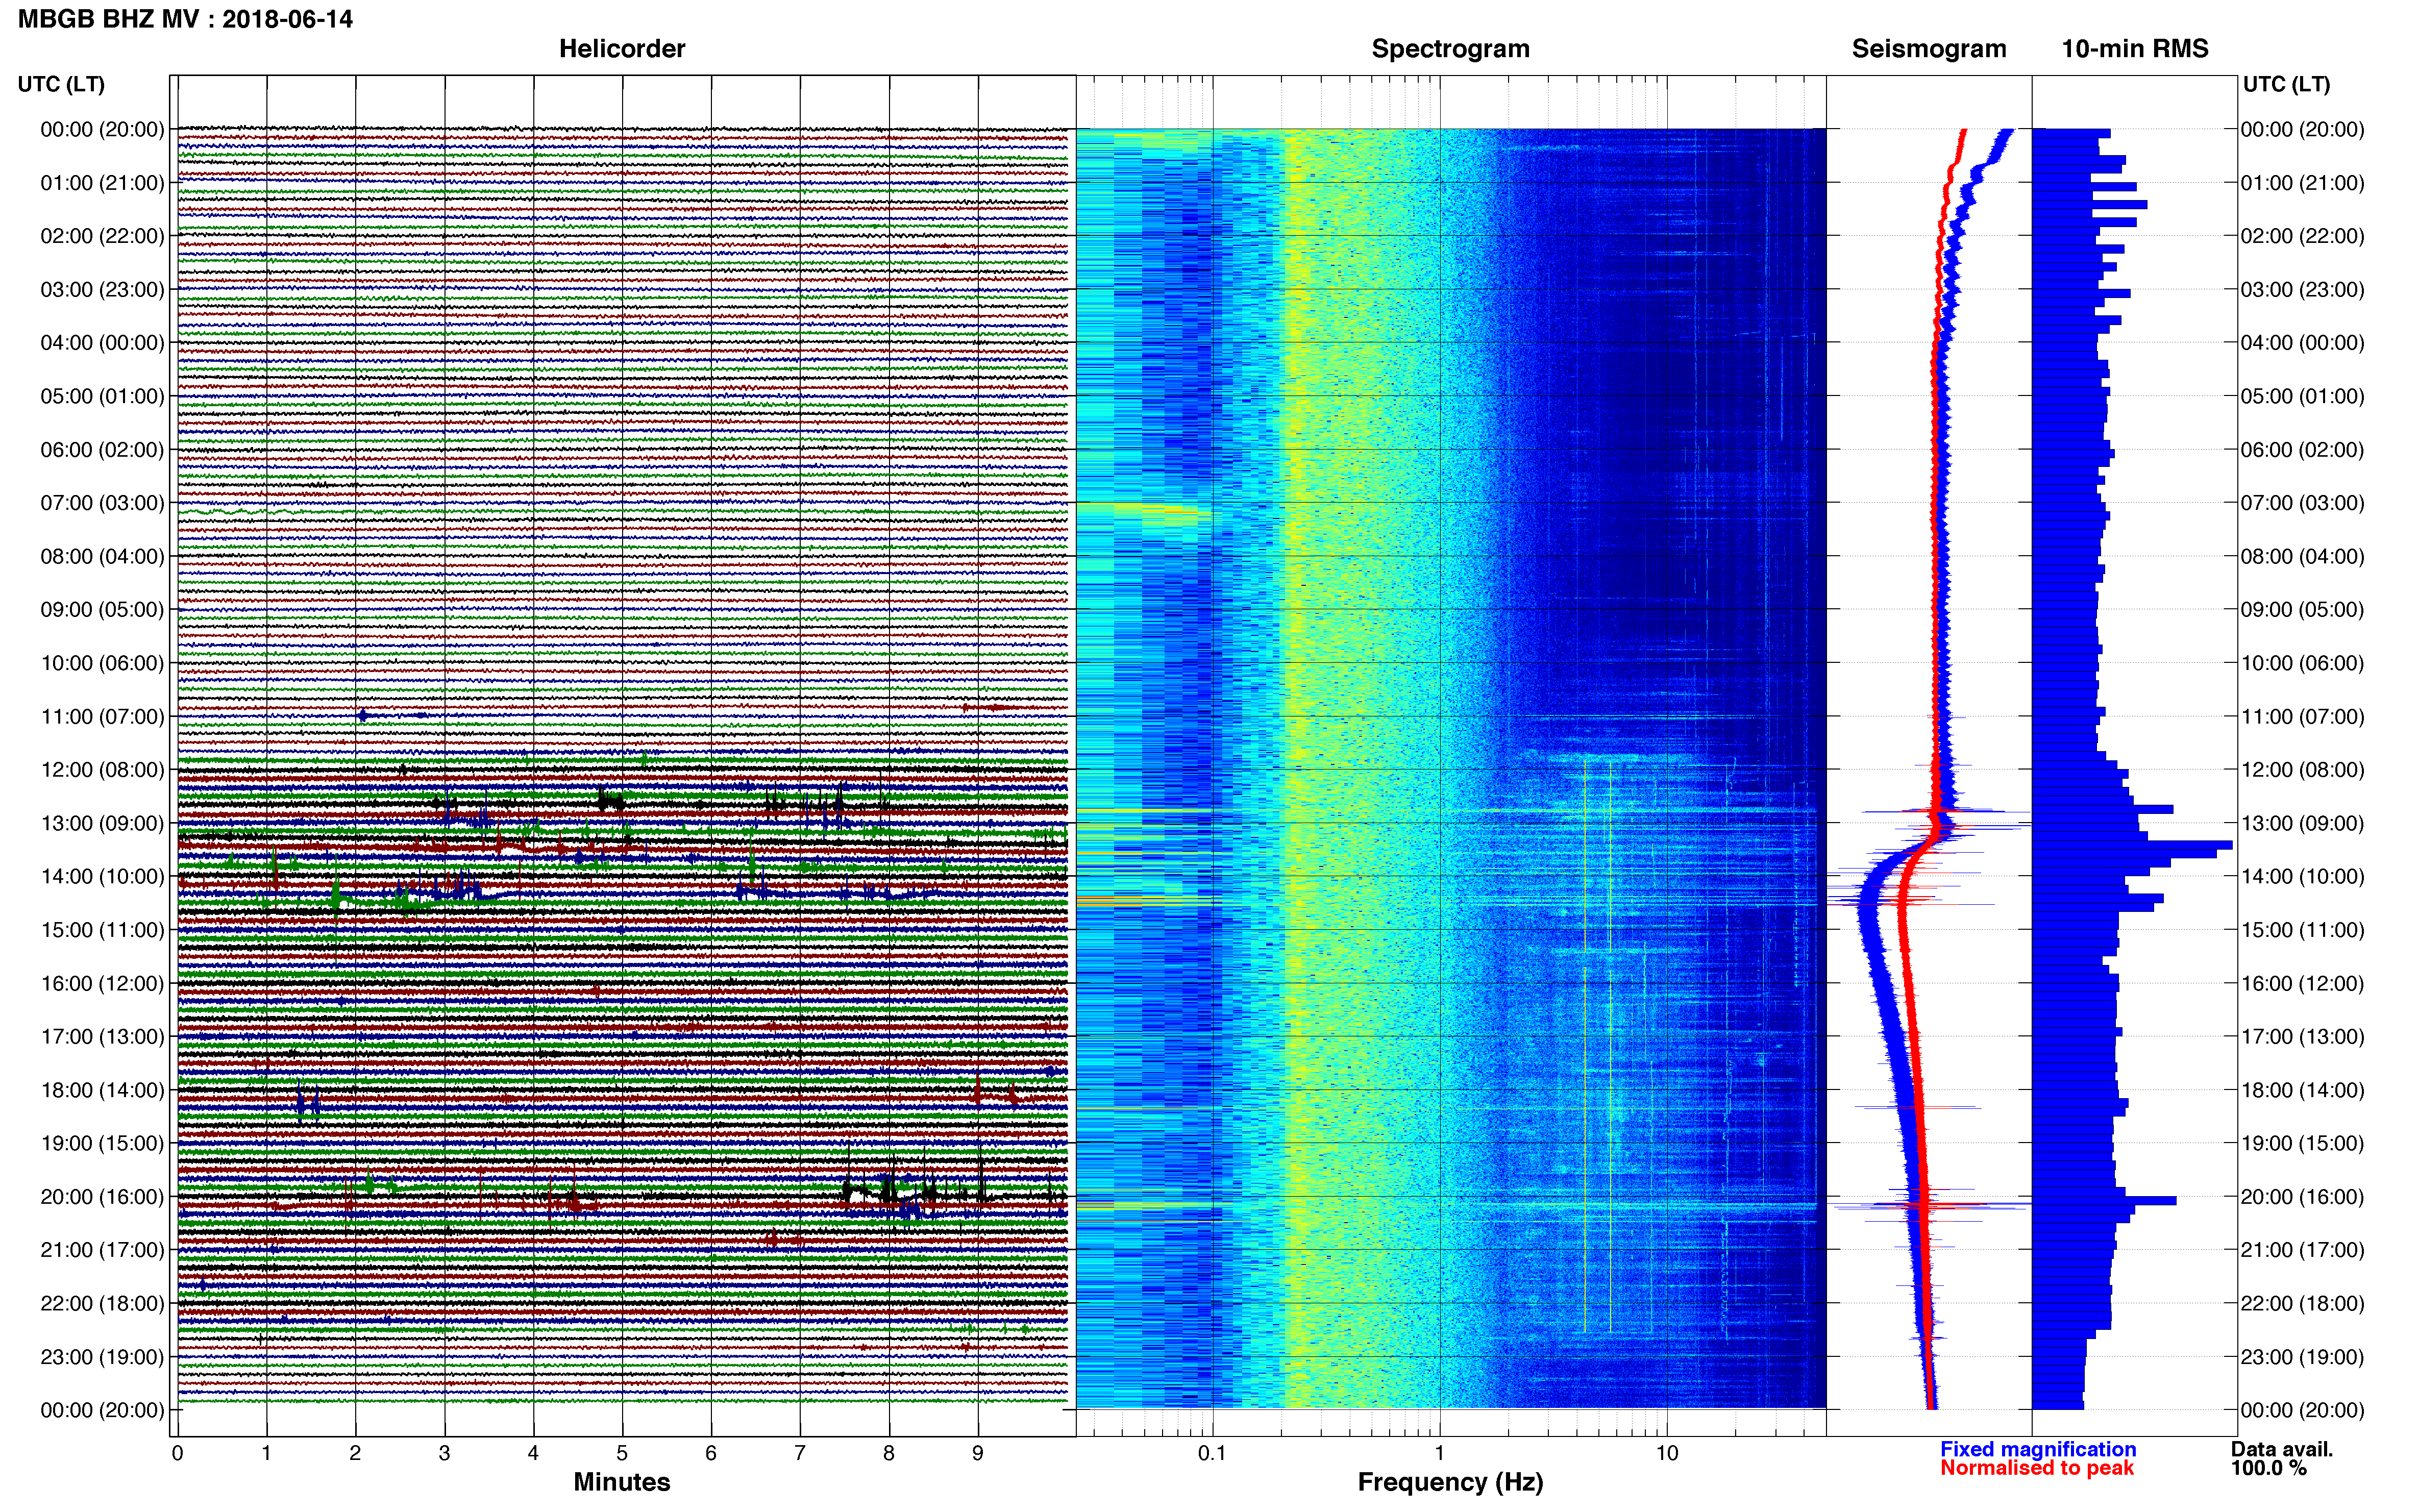
Task: Click left time label '16:00 (12:00)'
Action: coord(102,984)
